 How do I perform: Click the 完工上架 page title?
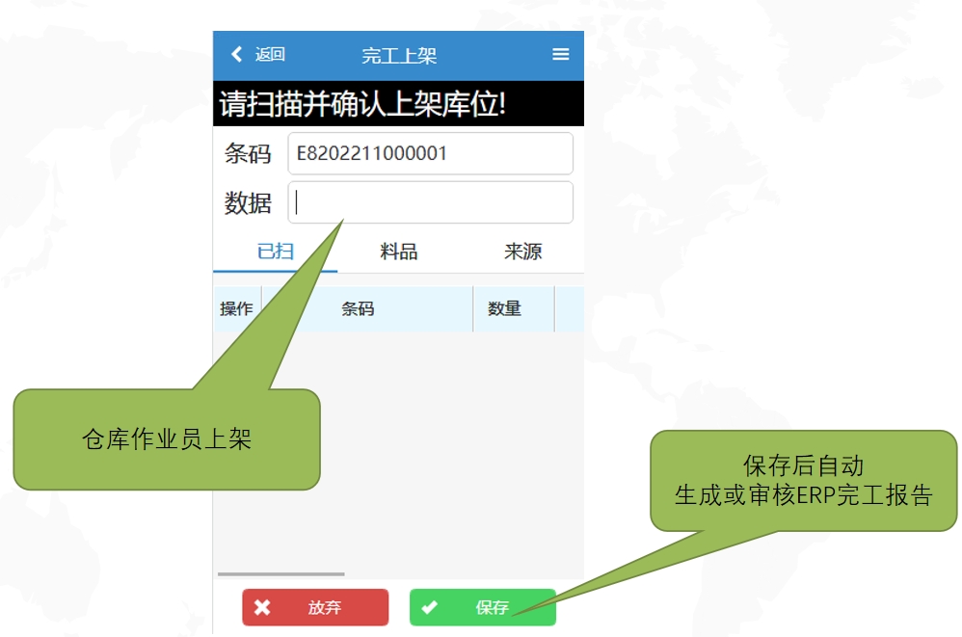click(399, 56)
